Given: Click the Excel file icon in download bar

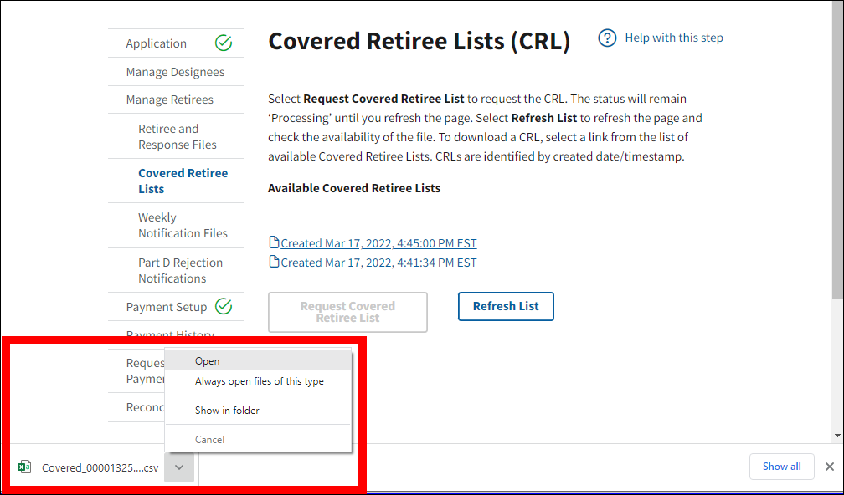Looking at the screenshot, I should [x=24, y=467].
